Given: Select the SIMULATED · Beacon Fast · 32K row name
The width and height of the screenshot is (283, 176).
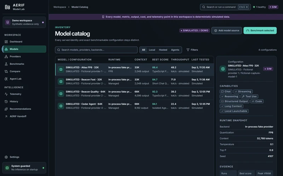Looking at the screenshot, I should coord(84,80).
